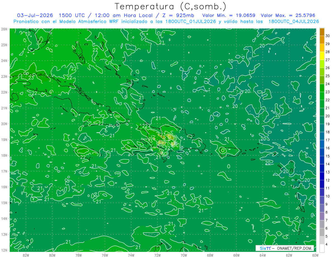The image size is (335, 259).
Task: Click the '60W' longitude axis label
Action: pos(315,255)
